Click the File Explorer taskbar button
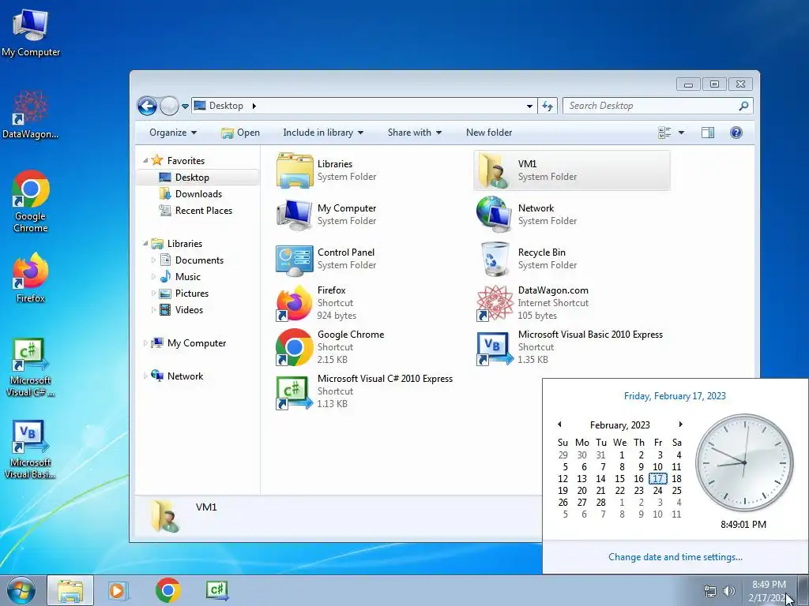809x606 pixels. pos(70,590)
